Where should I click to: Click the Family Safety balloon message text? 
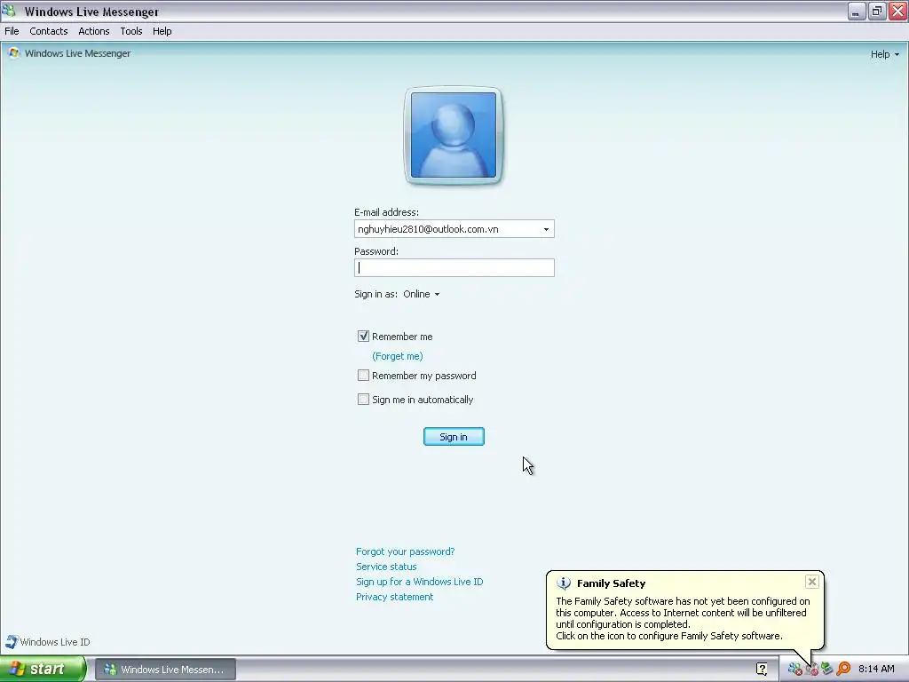pyautogui.click(x=683, y=618)
